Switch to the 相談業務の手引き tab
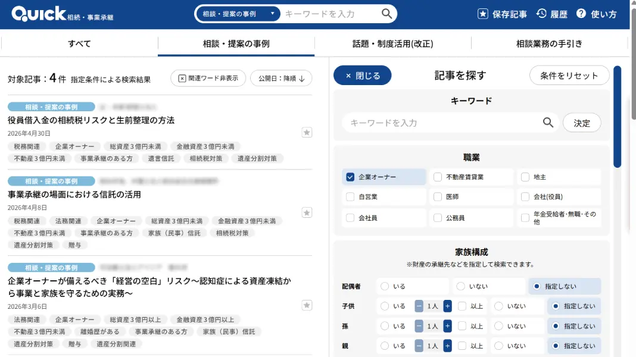 click(549, 44)
